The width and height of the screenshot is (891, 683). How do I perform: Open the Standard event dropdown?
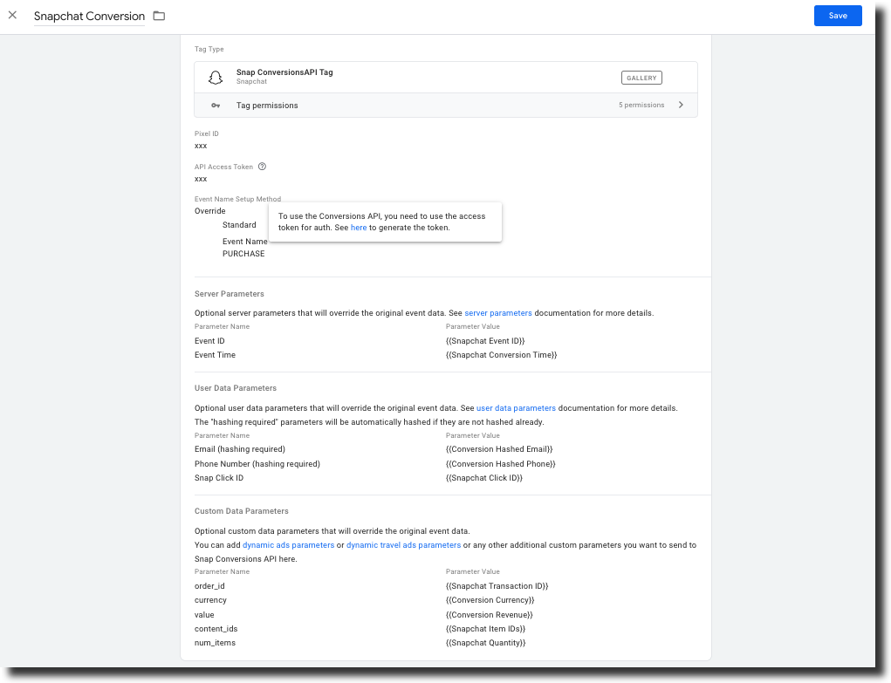coord(239,224)
